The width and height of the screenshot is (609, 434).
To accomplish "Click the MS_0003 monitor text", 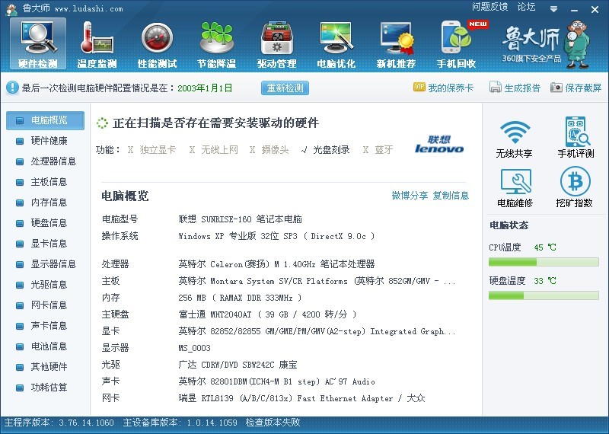I will [195, 348].
